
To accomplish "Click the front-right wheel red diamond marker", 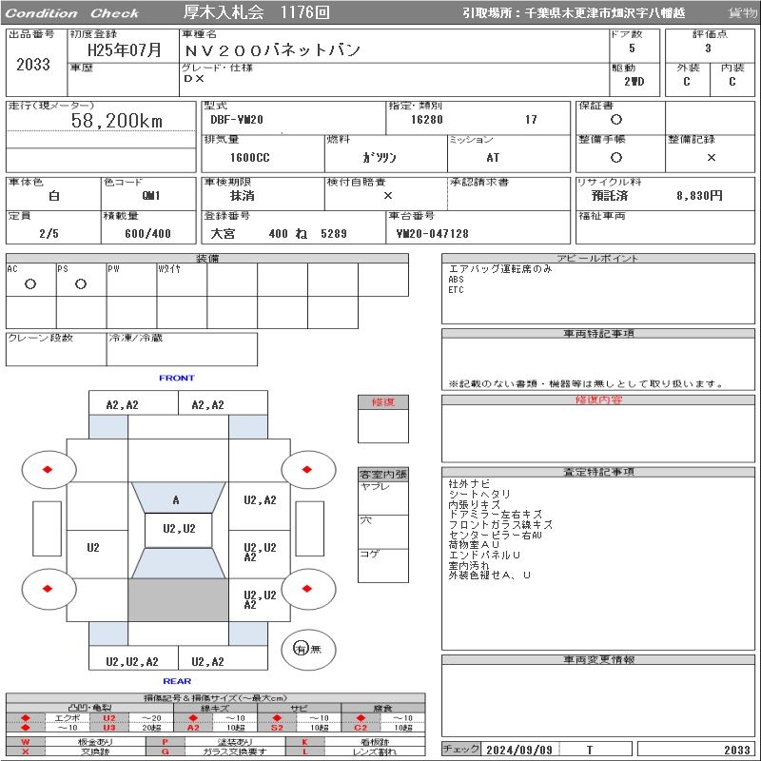I will tap(306, 469).
